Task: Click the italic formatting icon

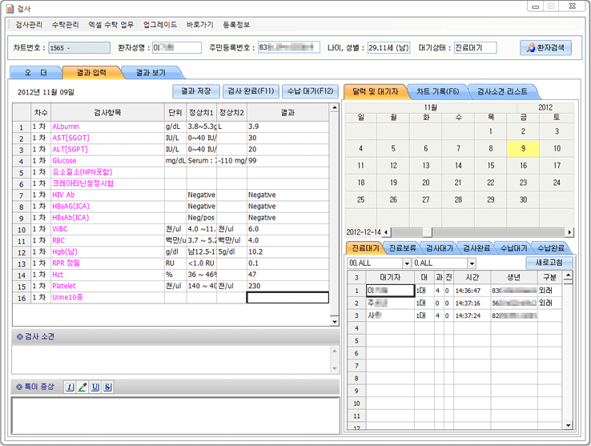Action: coord(70,388)
